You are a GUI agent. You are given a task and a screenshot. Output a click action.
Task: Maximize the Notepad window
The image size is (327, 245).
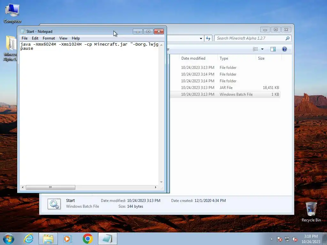point(148,32)
